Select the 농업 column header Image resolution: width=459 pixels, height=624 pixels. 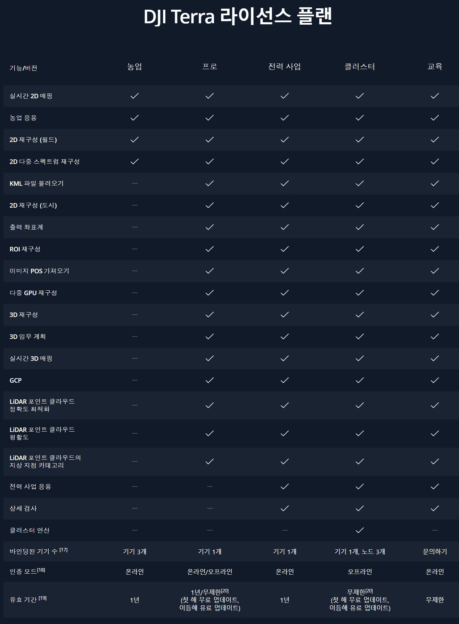coord(134,67)
